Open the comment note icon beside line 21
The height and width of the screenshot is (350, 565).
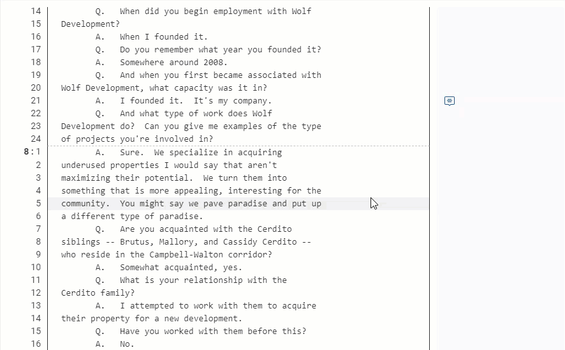[x=450, y=101]
